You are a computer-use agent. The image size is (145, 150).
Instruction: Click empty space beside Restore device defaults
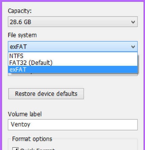pos(111,94)
